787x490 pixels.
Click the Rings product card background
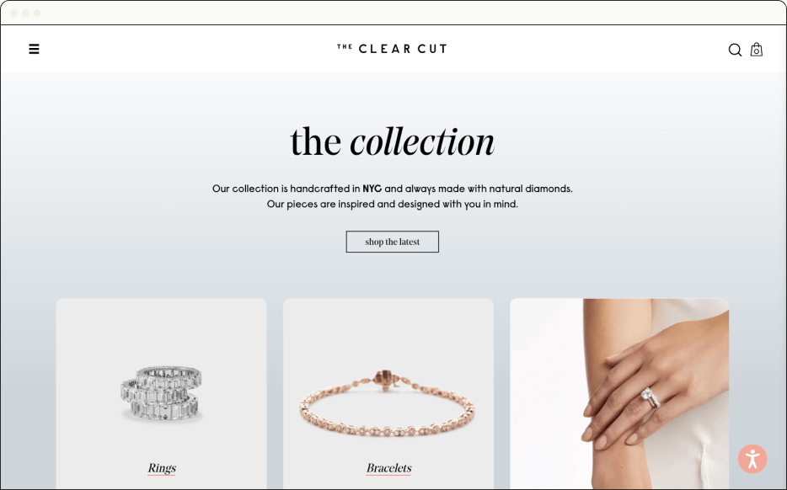161,331
